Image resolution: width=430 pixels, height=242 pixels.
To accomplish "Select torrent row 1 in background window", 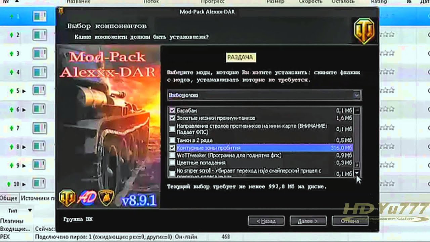I will point(28,16).
